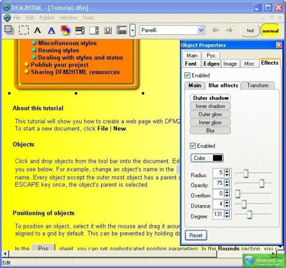286x268 pixels.
Task: Switch to the Main properties tab
Action: (x=192, y=55)
